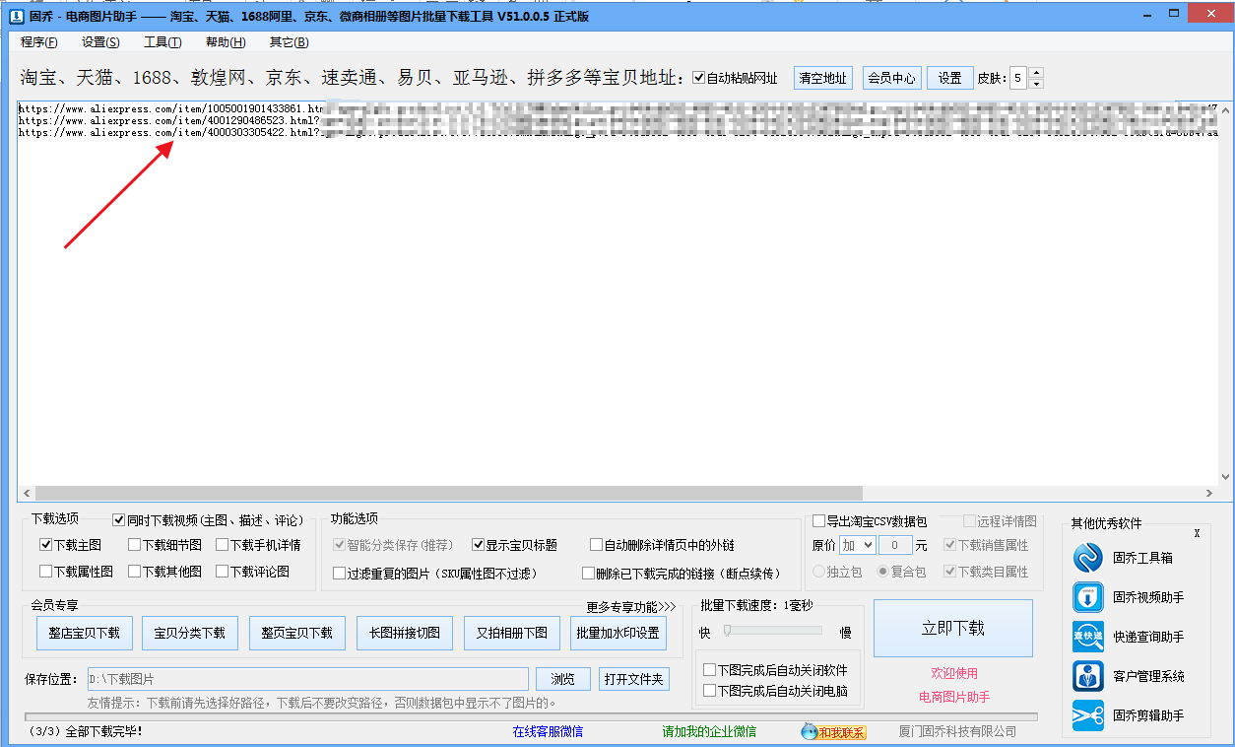Click 打开文件夹 button
Image resolution: width=1235 pixels, height=747 pixels.
click(634, 679)
